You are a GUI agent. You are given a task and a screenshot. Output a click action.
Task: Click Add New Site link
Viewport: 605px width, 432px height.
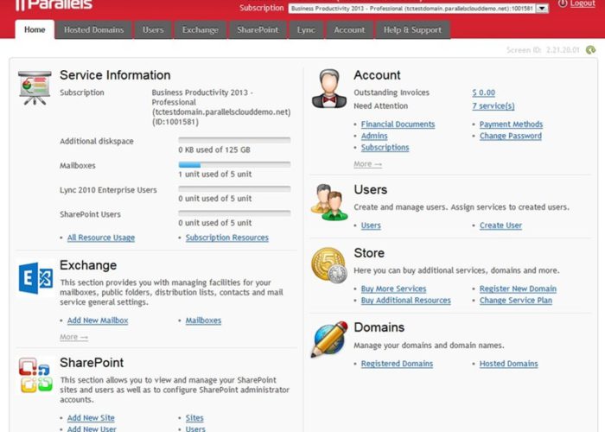pos(91,417)
